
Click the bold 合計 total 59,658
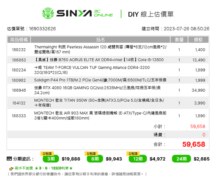click(x=194, y=144)
